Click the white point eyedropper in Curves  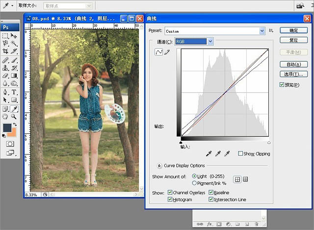tap(227, 153)
